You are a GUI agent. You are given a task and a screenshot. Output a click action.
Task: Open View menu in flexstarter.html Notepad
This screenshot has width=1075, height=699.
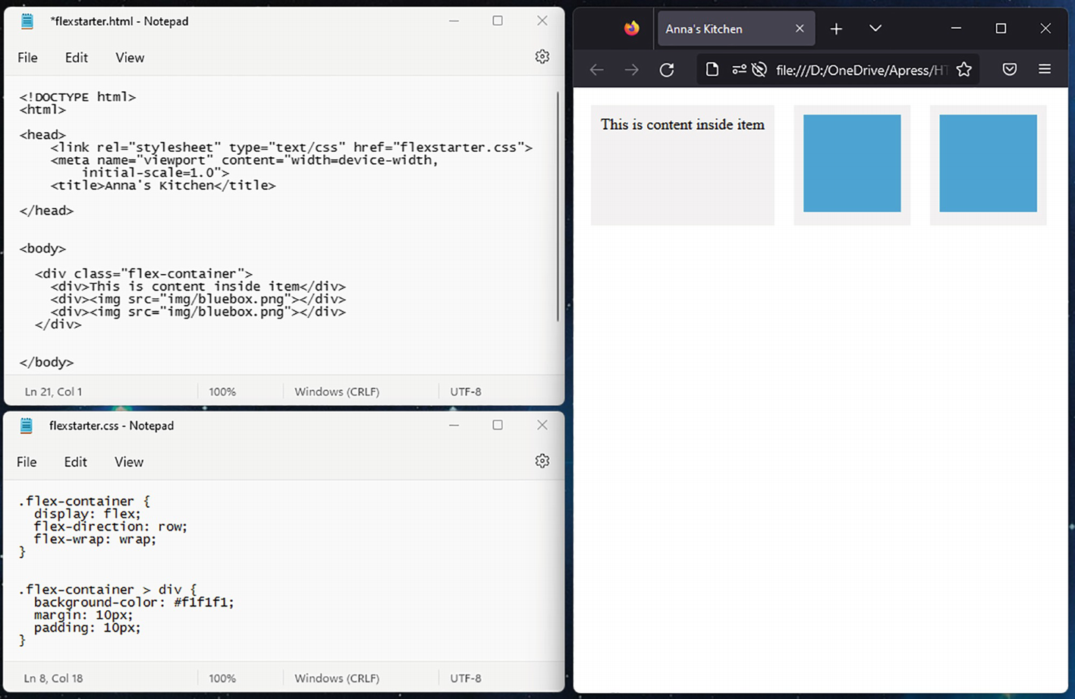[x=130, y=58]
